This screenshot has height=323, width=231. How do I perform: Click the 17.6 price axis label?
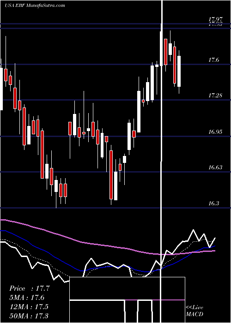pos(214,60)
